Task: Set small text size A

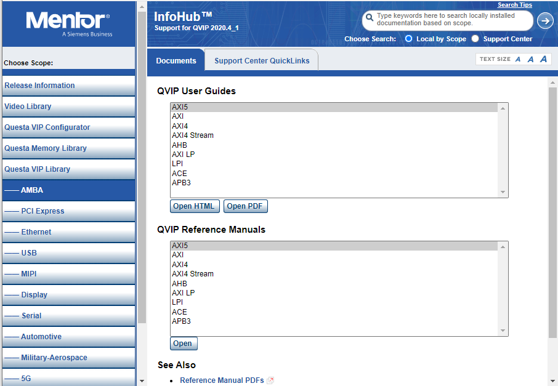Action: pos(518,60)
